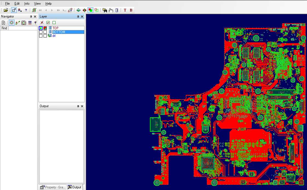The width and height of the screenshot is (307, 190).
Task: Open a file with the folder icon
Action: click(x=6, y=10)
